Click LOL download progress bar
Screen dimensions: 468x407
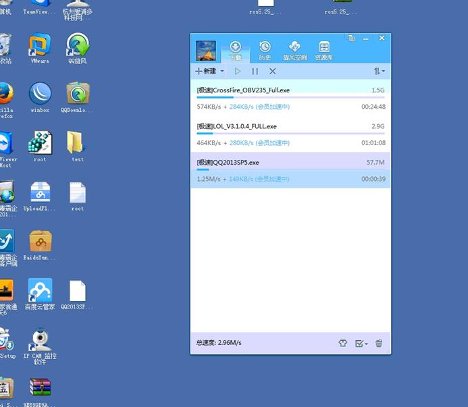290,134
